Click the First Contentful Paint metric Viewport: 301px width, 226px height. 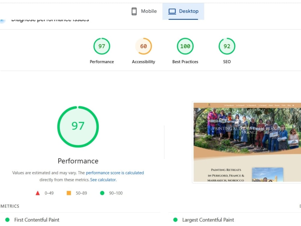[37, 220]
